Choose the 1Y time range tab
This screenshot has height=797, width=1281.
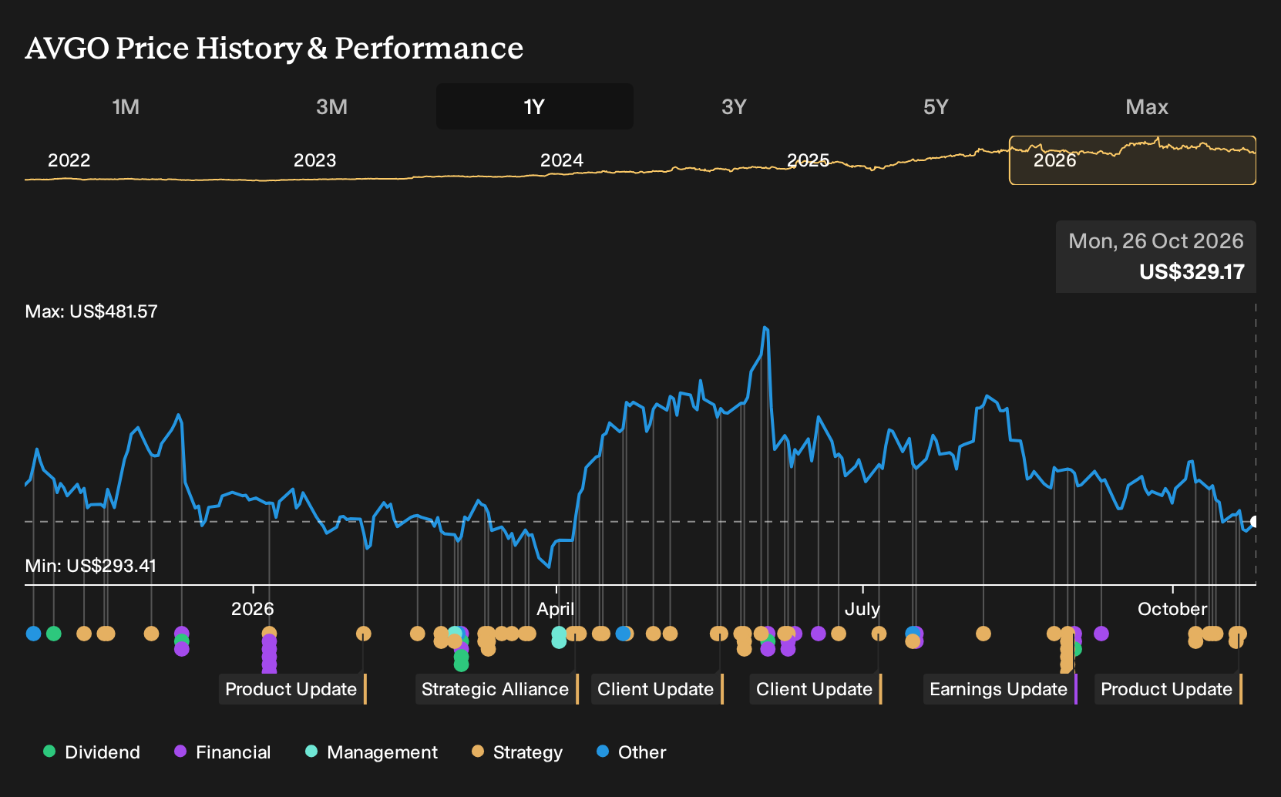pyautogui.click(x=534, y=106)
